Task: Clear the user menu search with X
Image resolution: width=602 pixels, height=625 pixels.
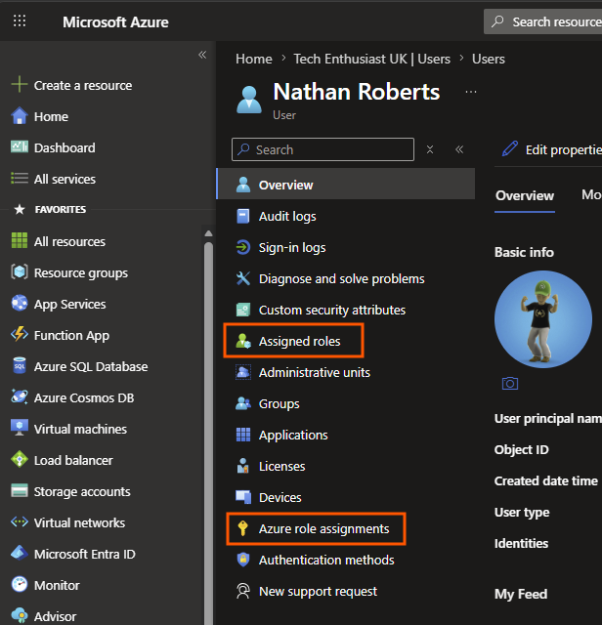Action: (430, 149)
